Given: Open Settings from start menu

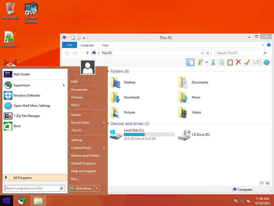Looking at the screenshot, I should (88, 140).
